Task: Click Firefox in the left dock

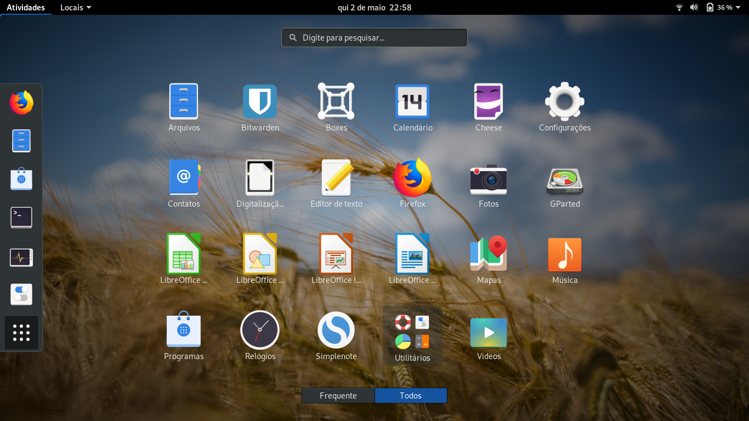Action: 21,103
